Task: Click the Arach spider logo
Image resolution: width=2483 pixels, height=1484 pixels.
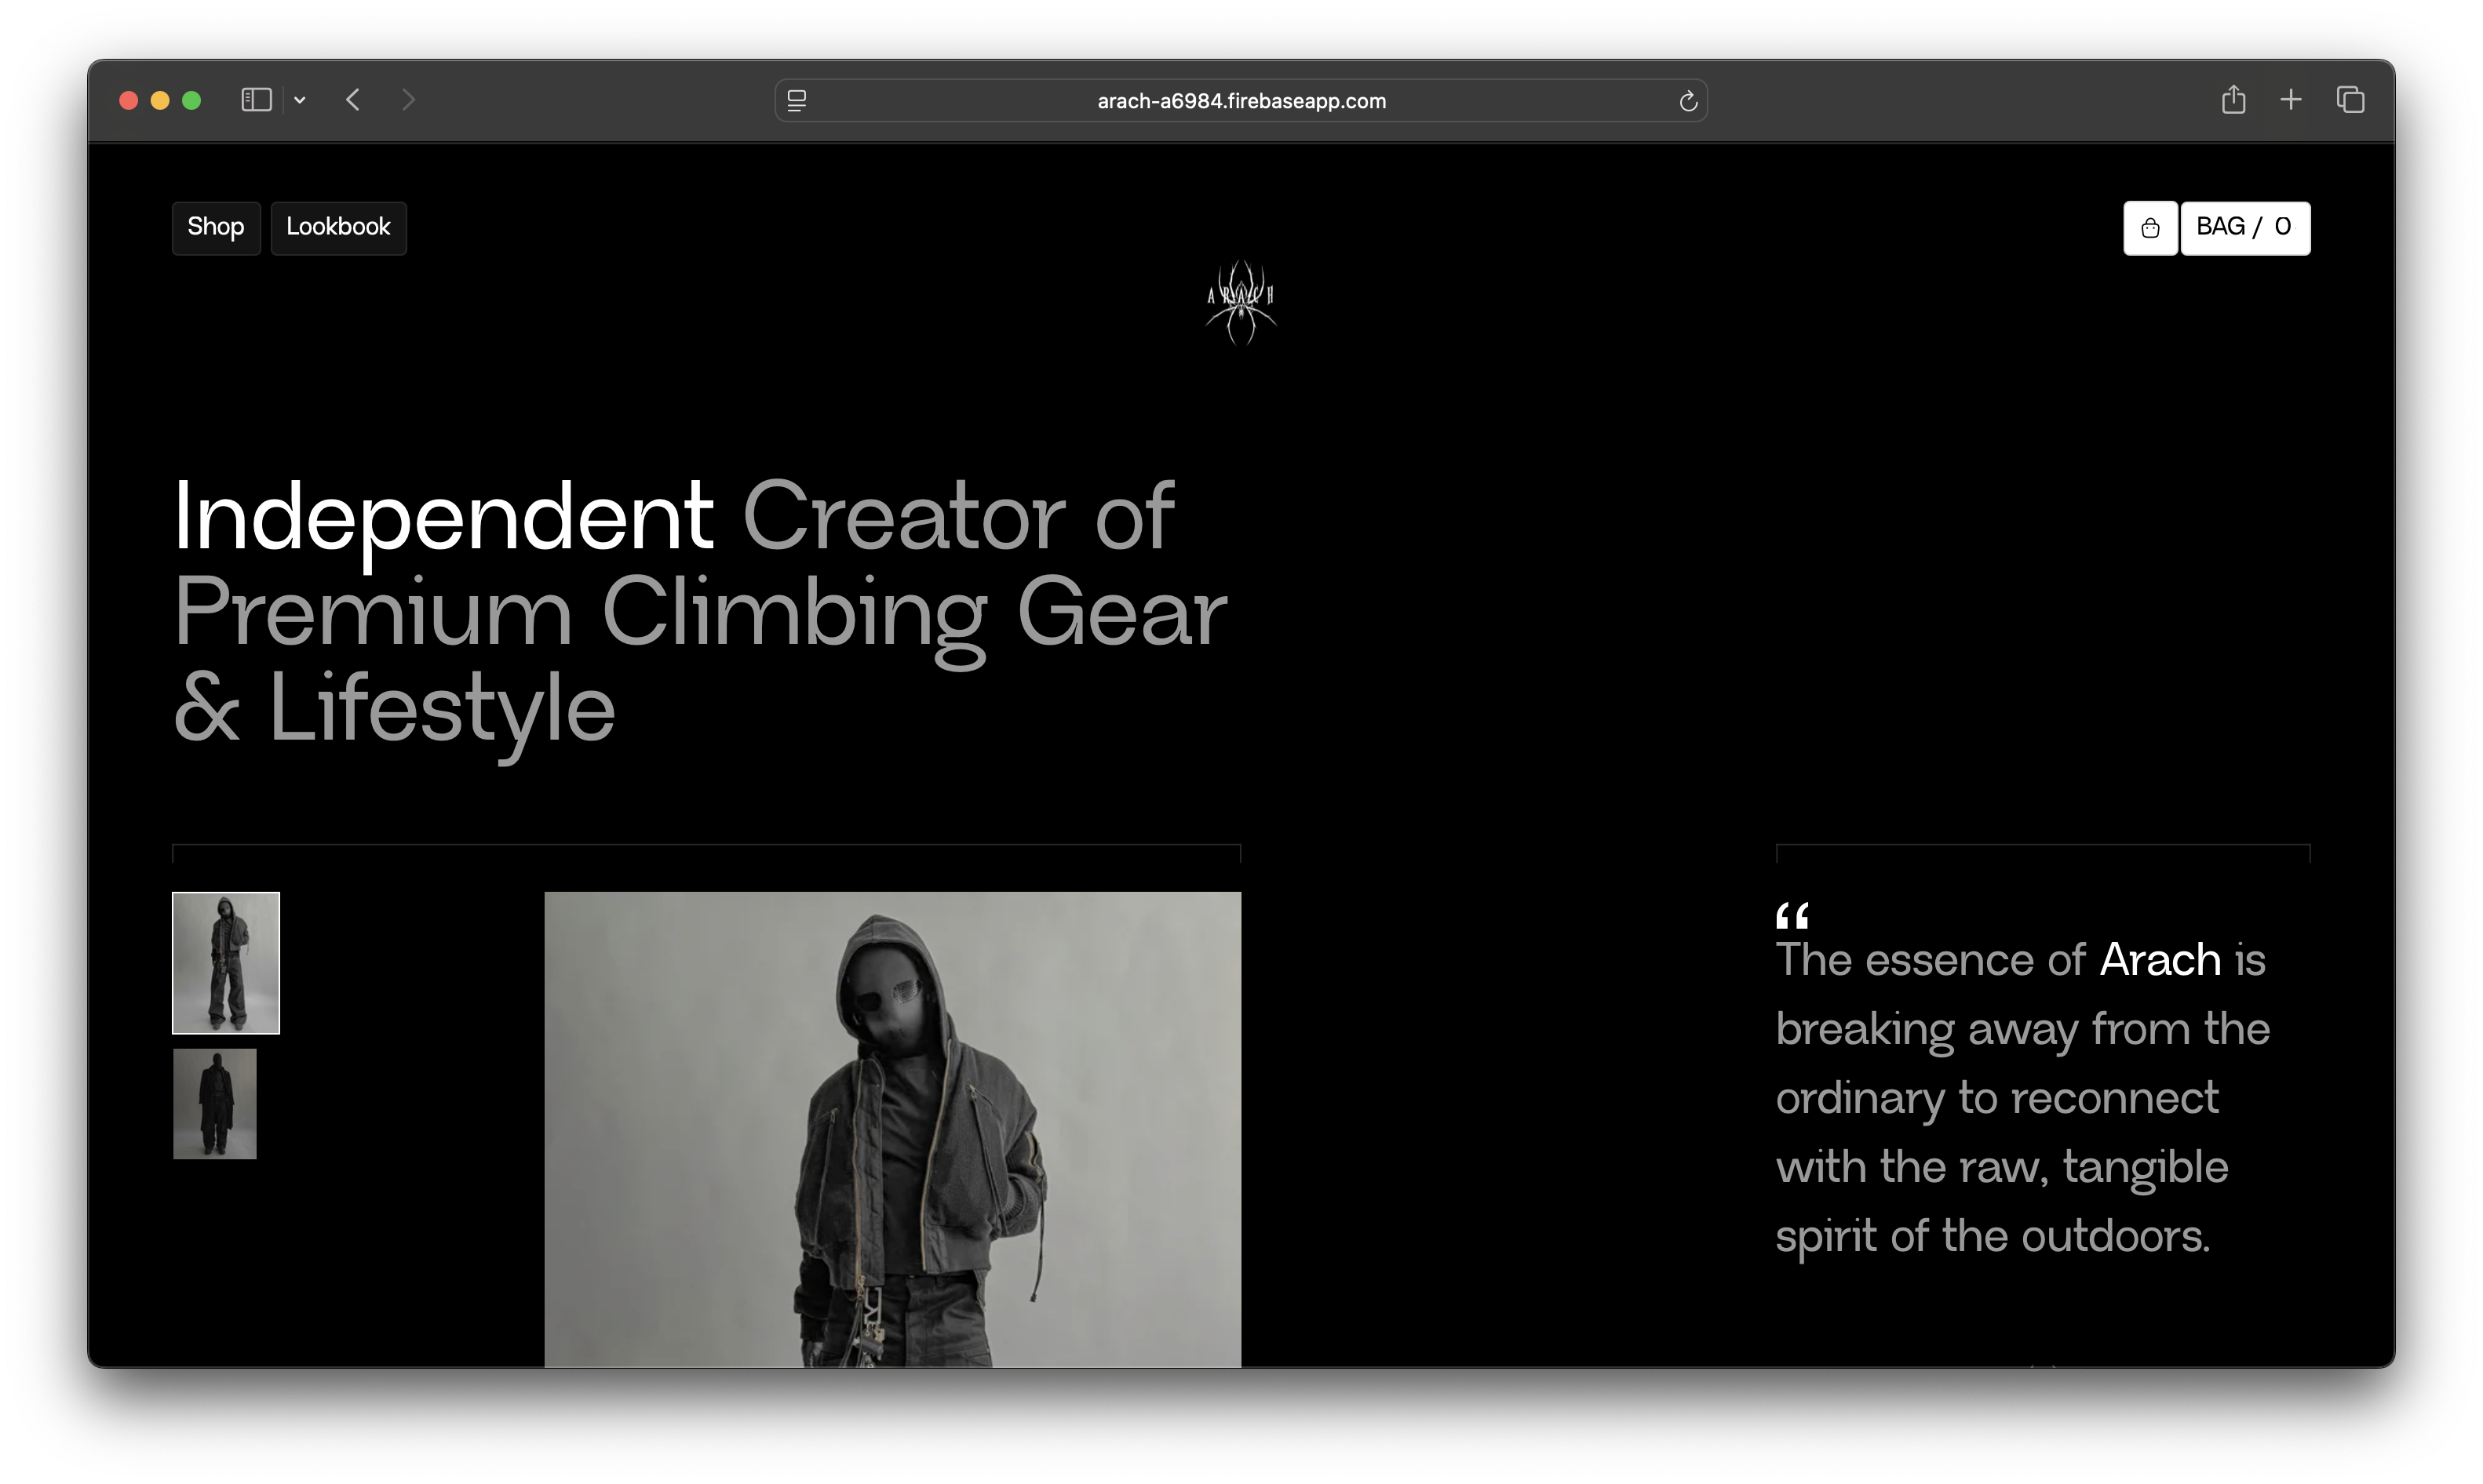Action: coord(1241,301)
